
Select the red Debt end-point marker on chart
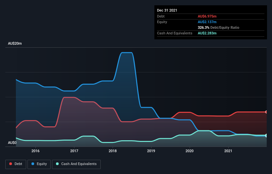(x=266, y=112)
